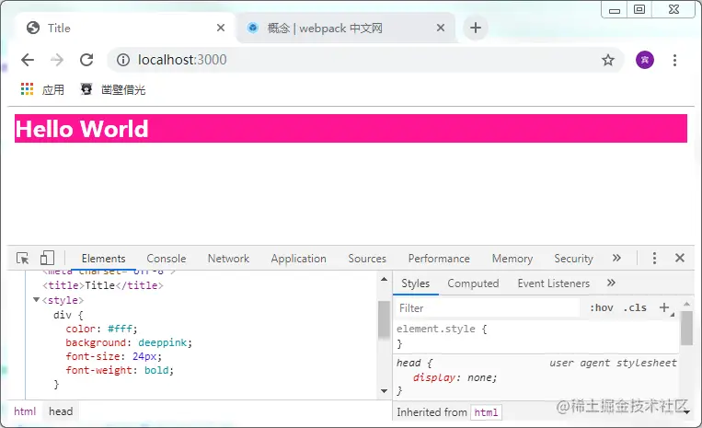This screenshot has height=428, width=702.
Task: Switch to the Console panel
Action: [x=167, y=259]
